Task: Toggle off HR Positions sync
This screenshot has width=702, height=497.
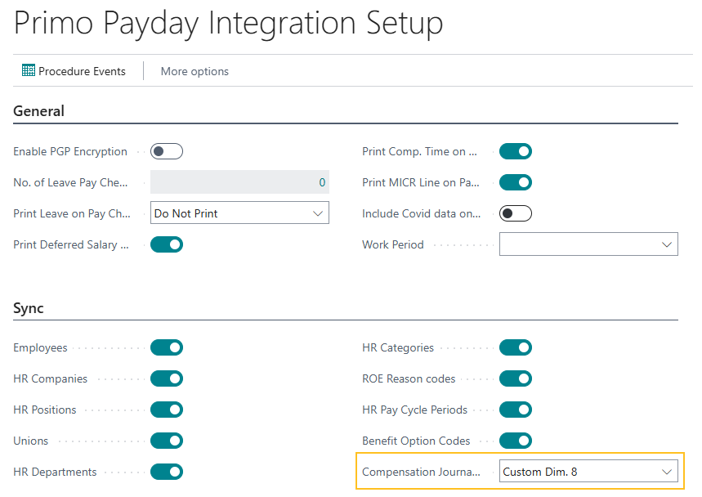Action: [166, 410]
